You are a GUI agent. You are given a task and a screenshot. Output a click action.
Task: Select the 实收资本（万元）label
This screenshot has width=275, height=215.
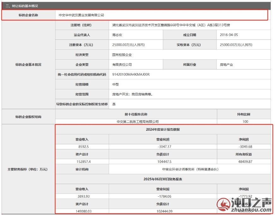point(189,45)
